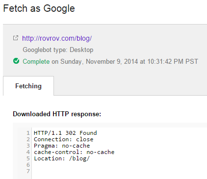
Task: Click the fetch date and time text
Action: [125, 61]
